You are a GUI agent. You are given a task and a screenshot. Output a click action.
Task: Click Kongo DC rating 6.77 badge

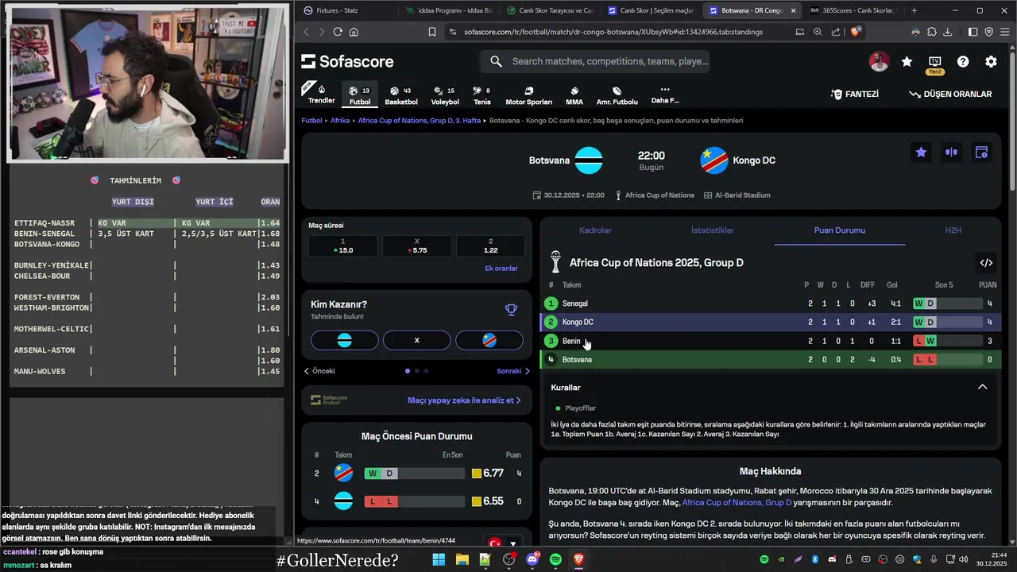click(x=488, y=473)
